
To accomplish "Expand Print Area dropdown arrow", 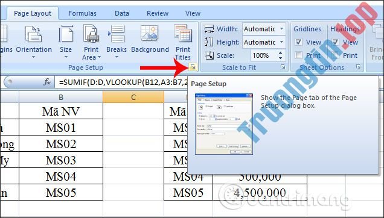I will click(99, 57).
